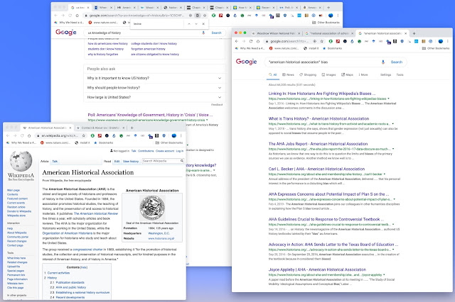Close the find-in-page bar

coord(203,23)
